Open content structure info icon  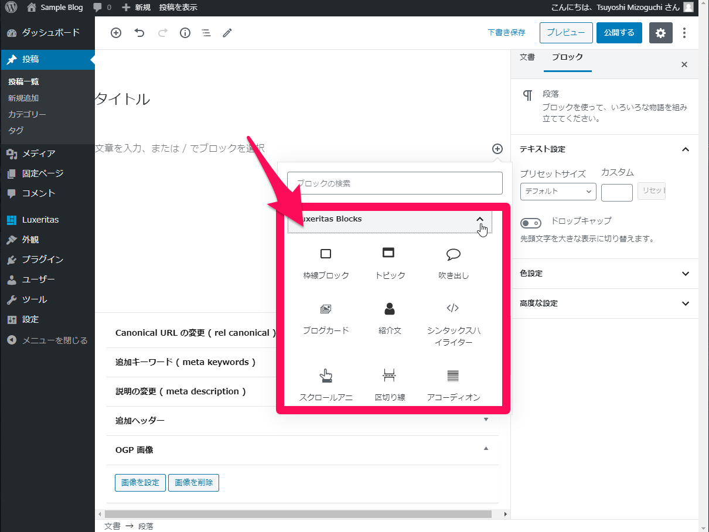point(185,33)
